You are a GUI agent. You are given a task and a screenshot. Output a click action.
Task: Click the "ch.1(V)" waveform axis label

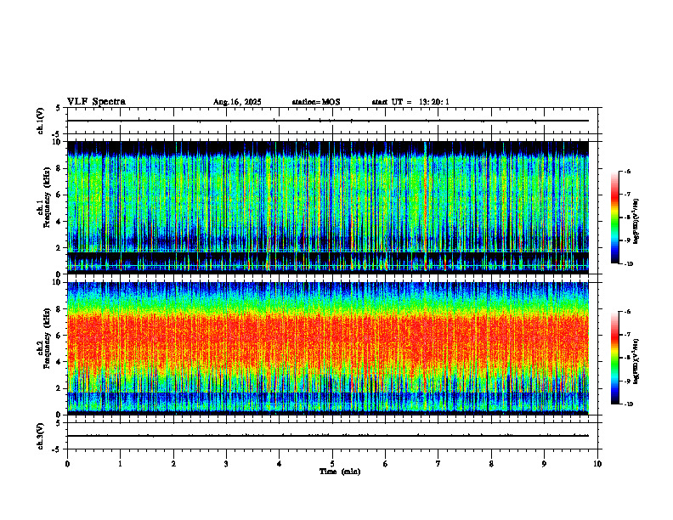pyautogui.click(x=40, y=121)
